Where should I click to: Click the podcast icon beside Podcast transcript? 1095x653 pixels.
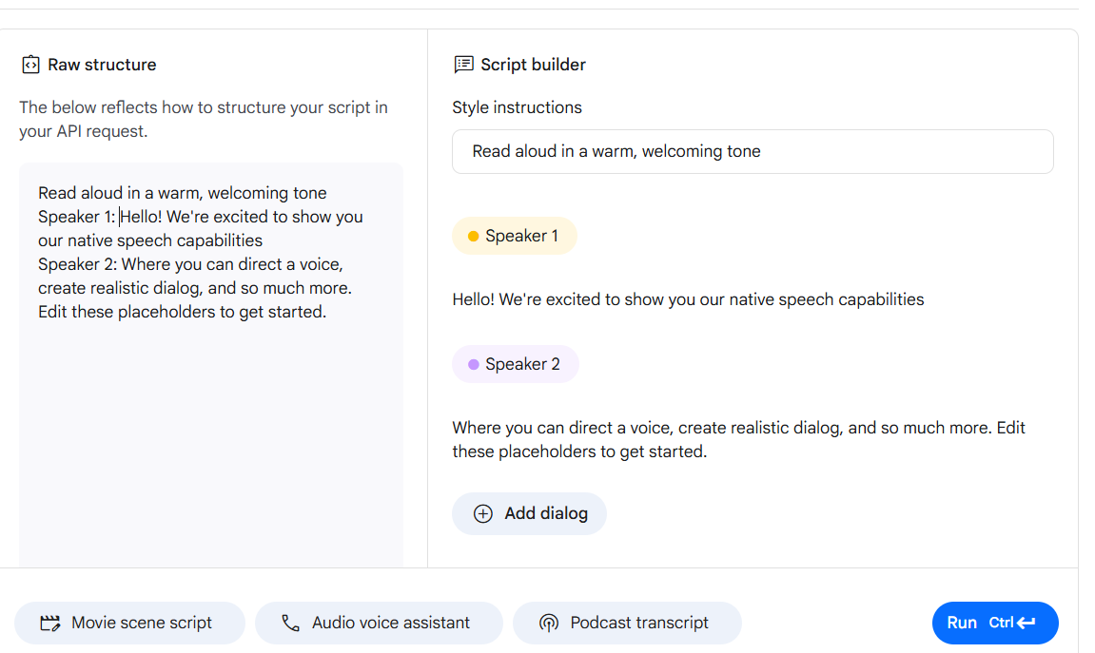[x=549, y=624]
